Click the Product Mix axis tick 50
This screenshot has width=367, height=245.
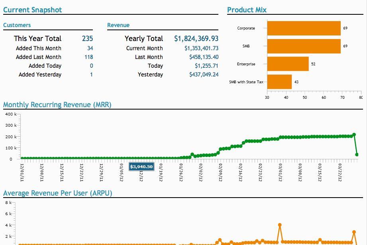tap(305, 97)
